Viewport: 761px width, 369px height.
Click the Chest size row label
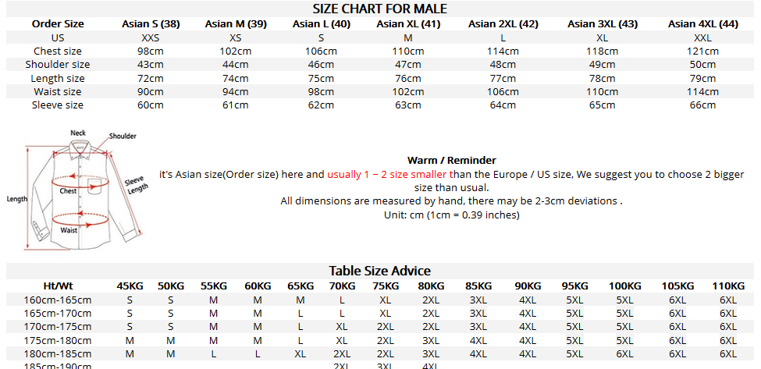coord(58,51)
